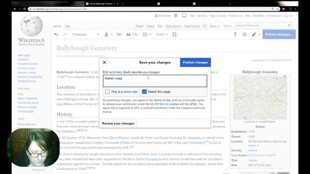This screenshot has width=310, height=174.
Task: Click the browser back arrow
Action: coord(15,9)
